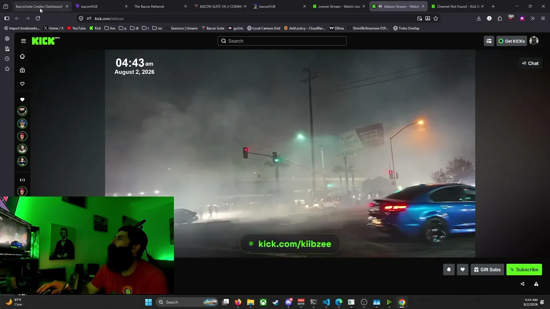
Task: Open Visual Studio Code from the taskbar
Action: (x=326, y=302)
